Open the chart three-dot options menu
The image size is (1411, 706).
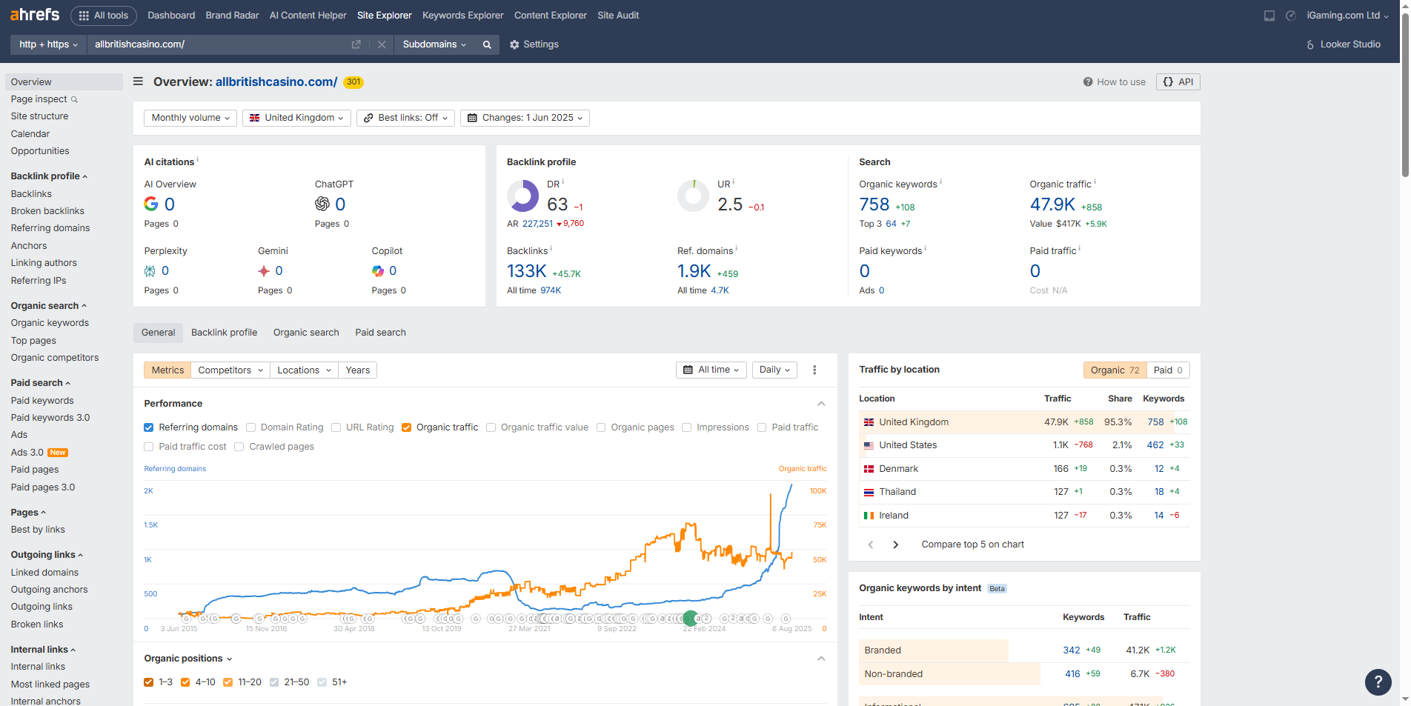(x=814, y=370)
